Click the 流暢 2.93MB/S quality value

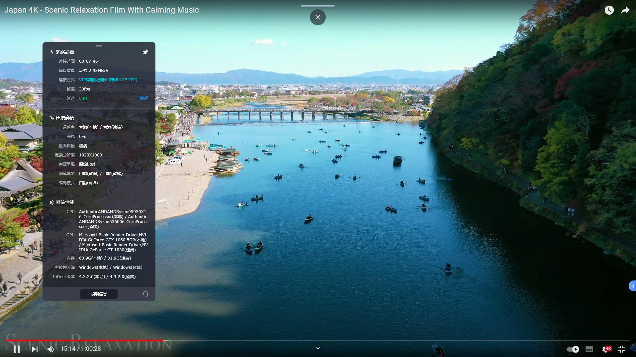tap(94, 71)
